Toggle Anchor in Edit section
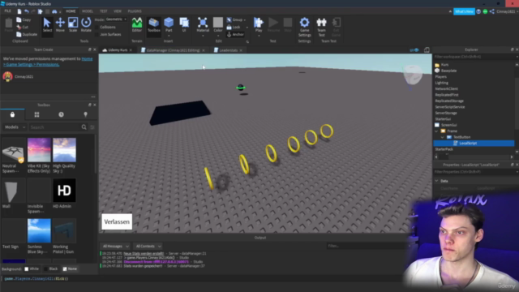This screenshot has width=519, height=292. point(235,34)
